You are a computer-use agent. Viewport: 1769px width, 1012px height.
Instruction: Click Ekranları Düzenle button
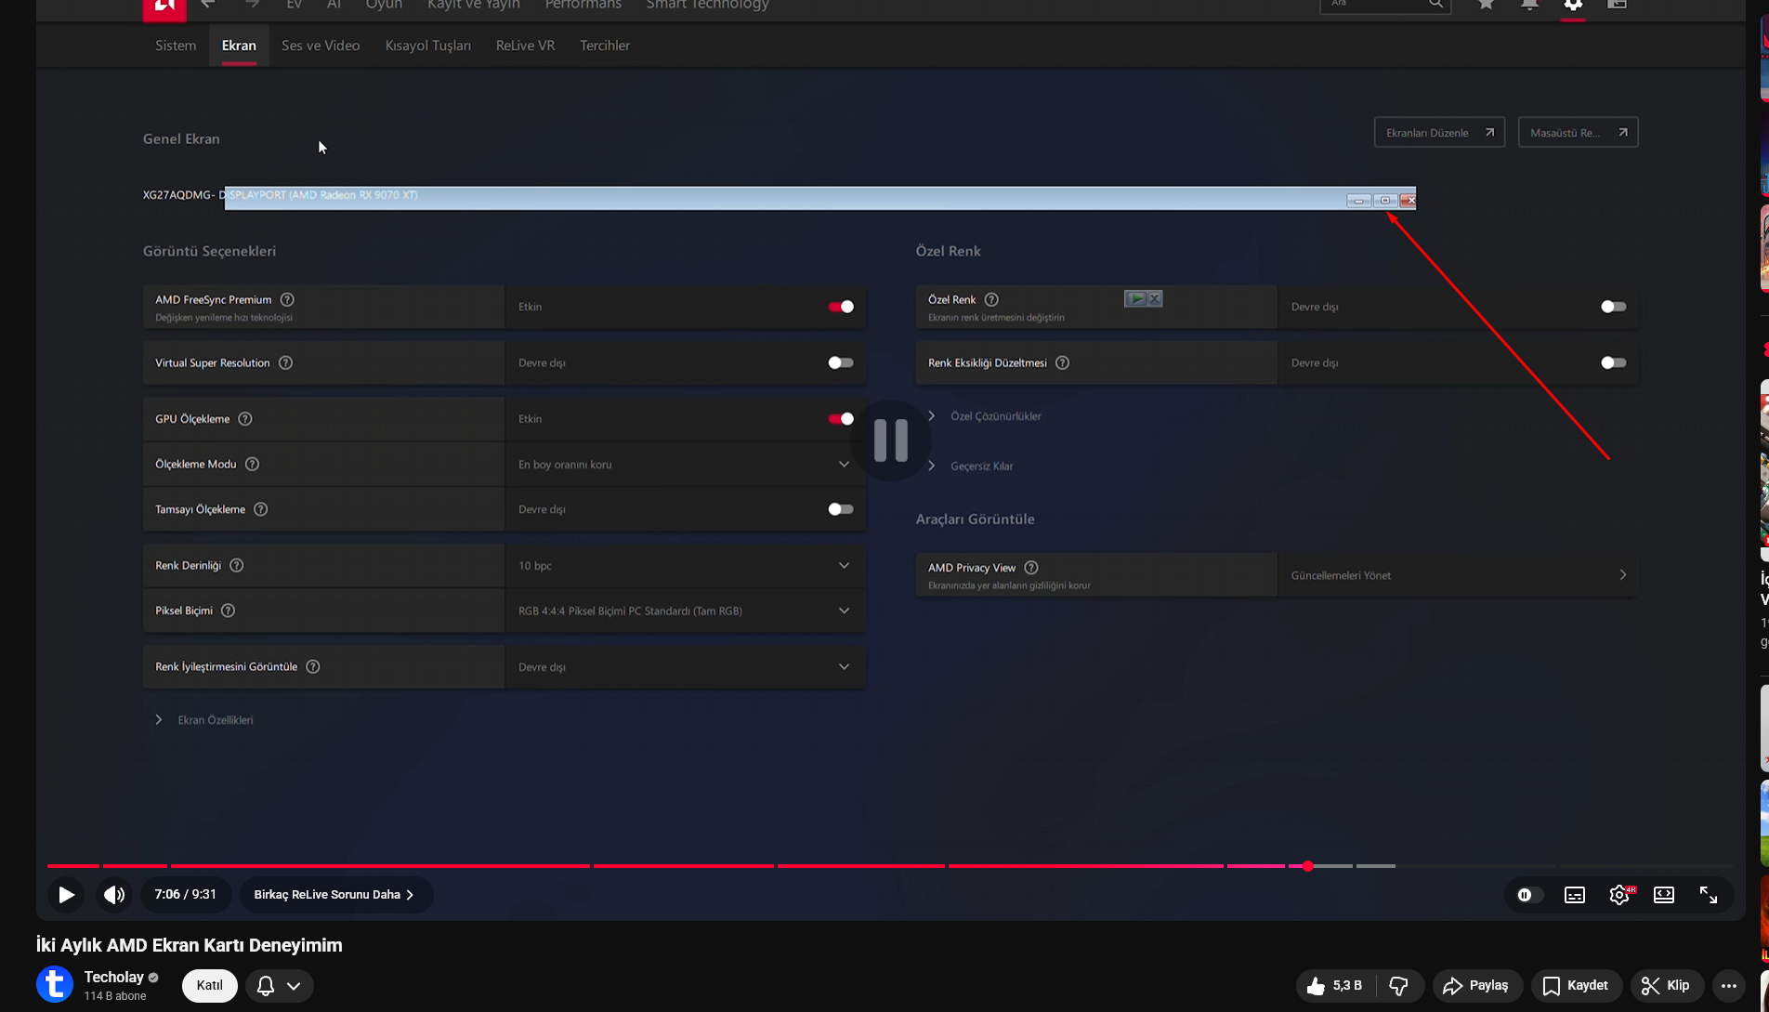coord(1439,133)
